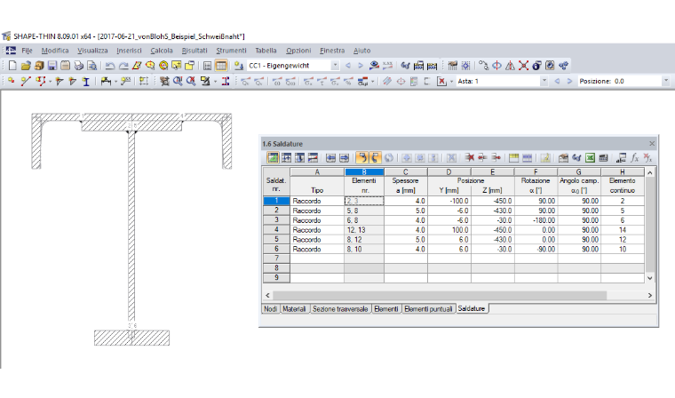
Task: Open print preview with the magnifier page icon
Action: click(91, 66)
